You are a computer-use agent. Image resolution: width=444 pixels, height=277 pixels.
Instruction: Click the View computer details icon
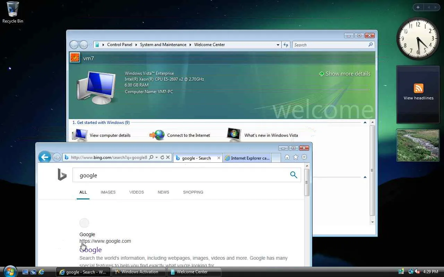pos(79,135)
